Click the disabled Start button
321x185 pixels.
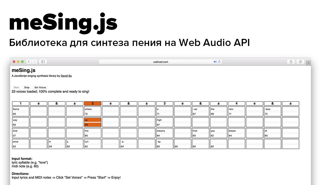click(x=16, y=87)
